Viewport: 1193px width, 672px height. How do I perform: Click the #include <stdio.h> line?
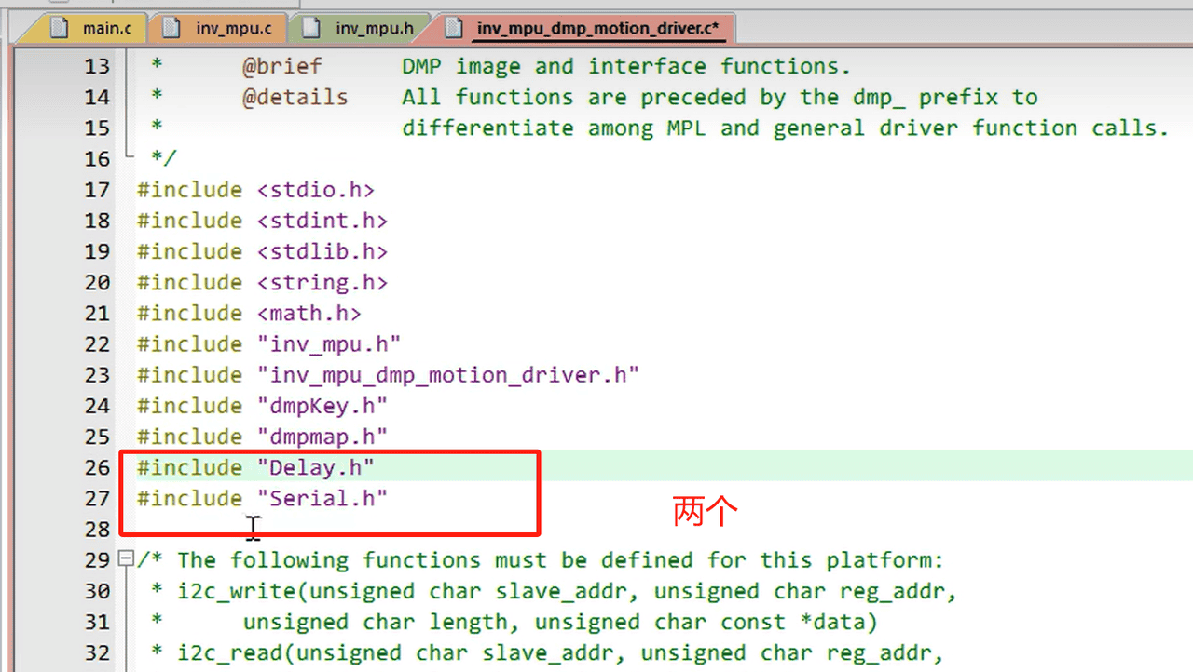point(255,190)
